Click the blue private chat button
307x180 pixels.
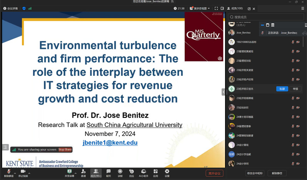point(282,89)
